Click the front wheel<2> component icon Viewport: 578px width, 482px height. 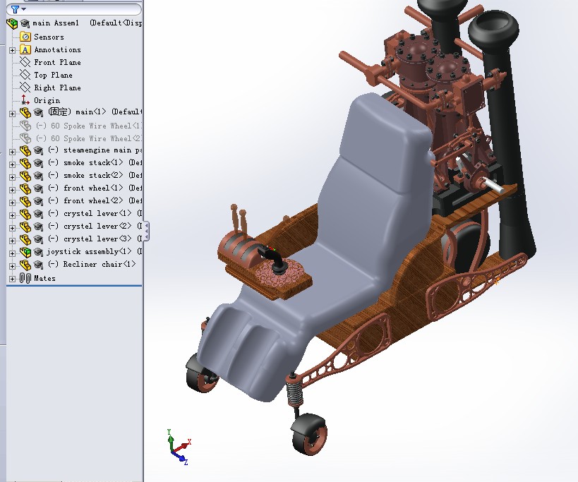pos(25,201)
